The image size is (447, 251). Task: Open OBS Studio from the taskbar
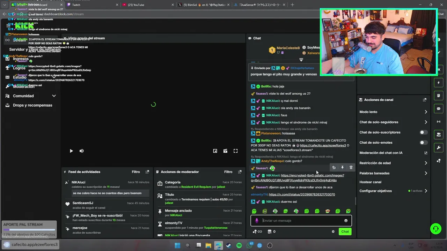[270, 245]
